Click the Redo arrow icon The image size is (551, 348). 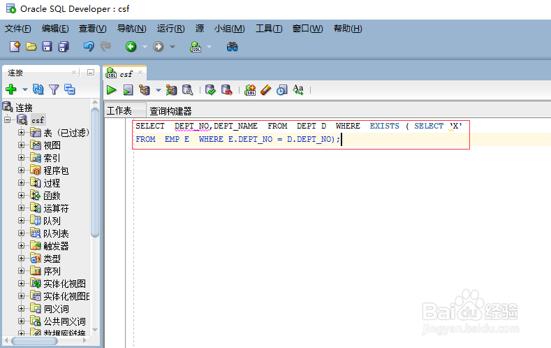pos(105,46)
